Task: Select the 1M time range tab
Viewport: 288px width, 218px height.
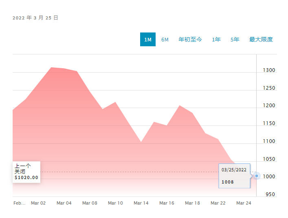Action: [147, 39]
